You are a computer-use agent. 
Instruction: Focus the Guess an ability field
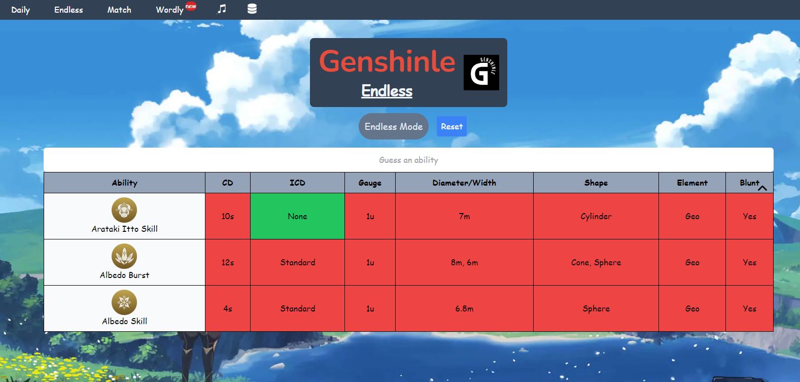[x=408, y=160]
